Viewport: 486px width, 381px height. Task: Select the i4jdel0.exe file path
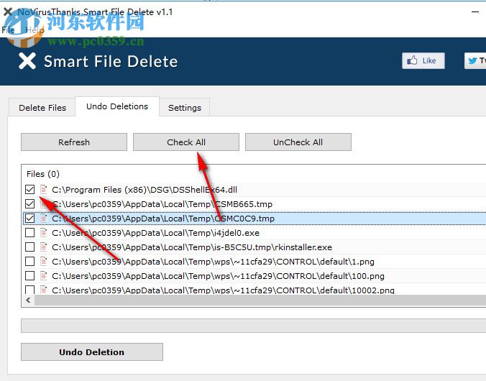click(155, 233)
